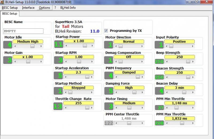
Task: Click the Startup Power value indicator 11
Action: (59, 44)
